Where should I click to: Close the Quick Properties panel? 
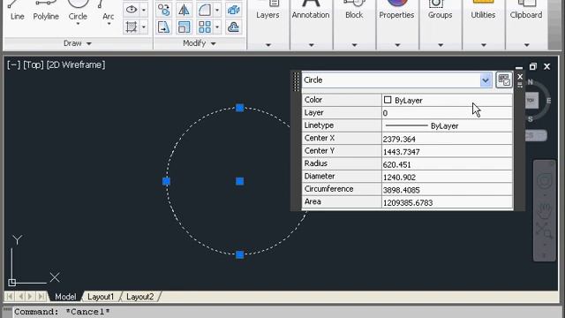[520, 77]
